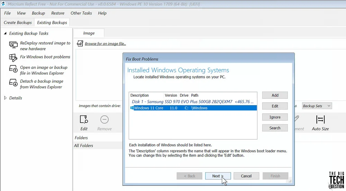Click Browse for an image file link
The image size is (346, 191).
(105, 44)
